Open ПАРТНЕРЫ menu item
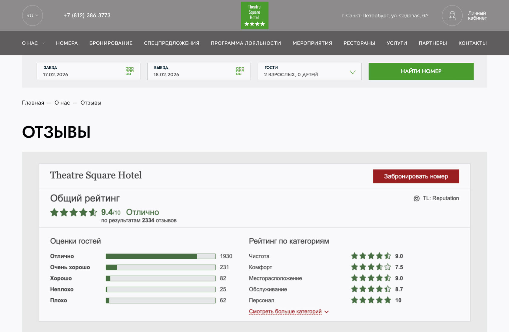The height and width of the screenshot is (332, 509). coord(433,43)
